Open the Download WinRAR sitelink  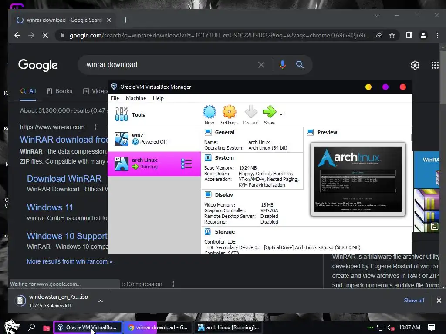(64, 179)
